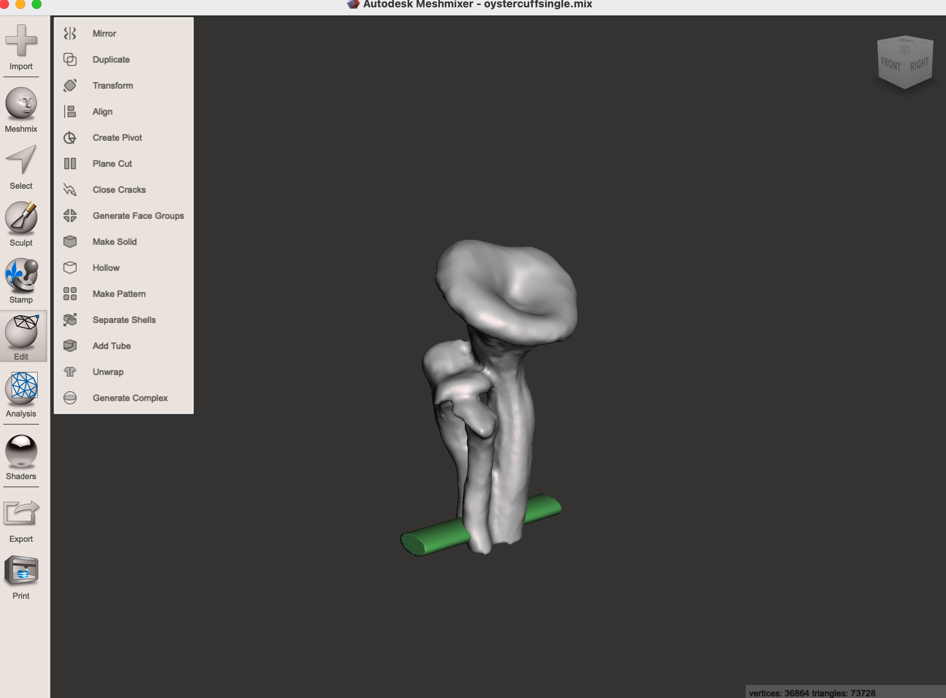
Task: Click the Close Cracks icon
Action: [70, 190]
